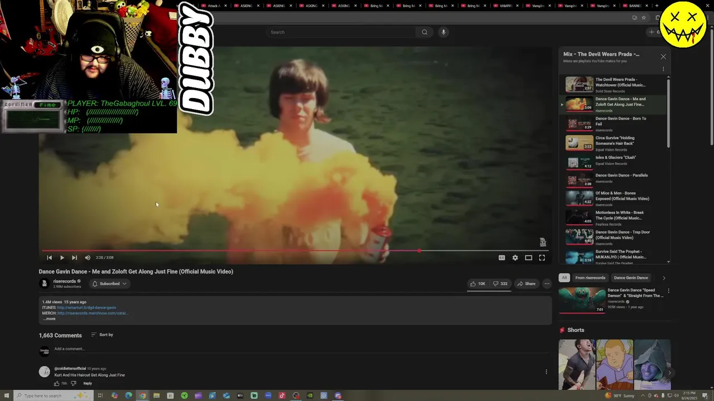The width and height of the screenshot is (714, 401).
Task: Bookmark this page with the star
Action: tap(644, 18)
